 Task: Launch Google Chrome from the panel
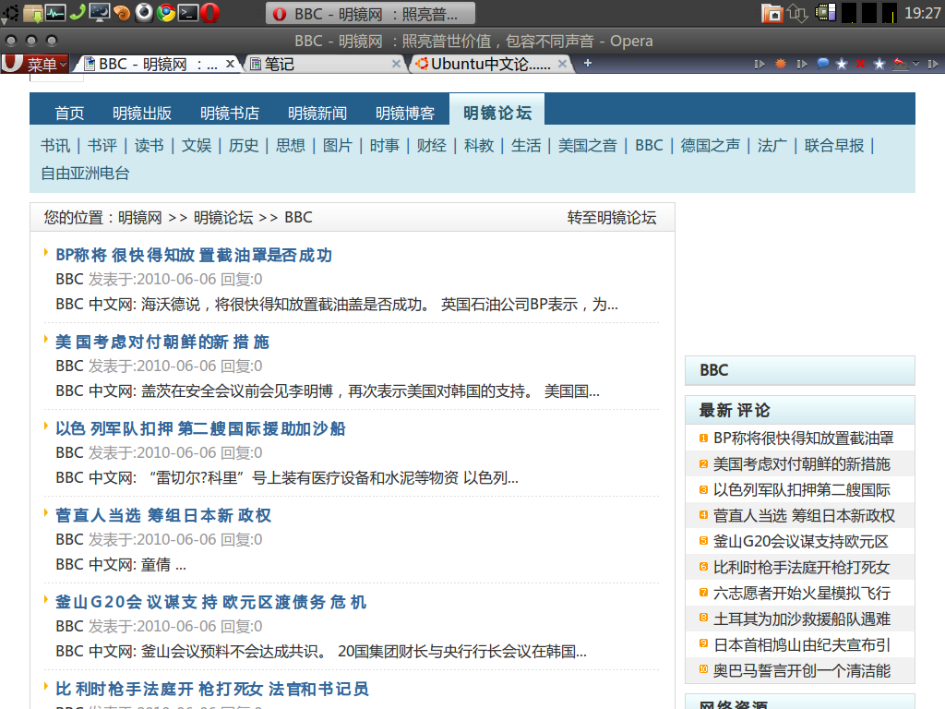(x=166, y=13)
